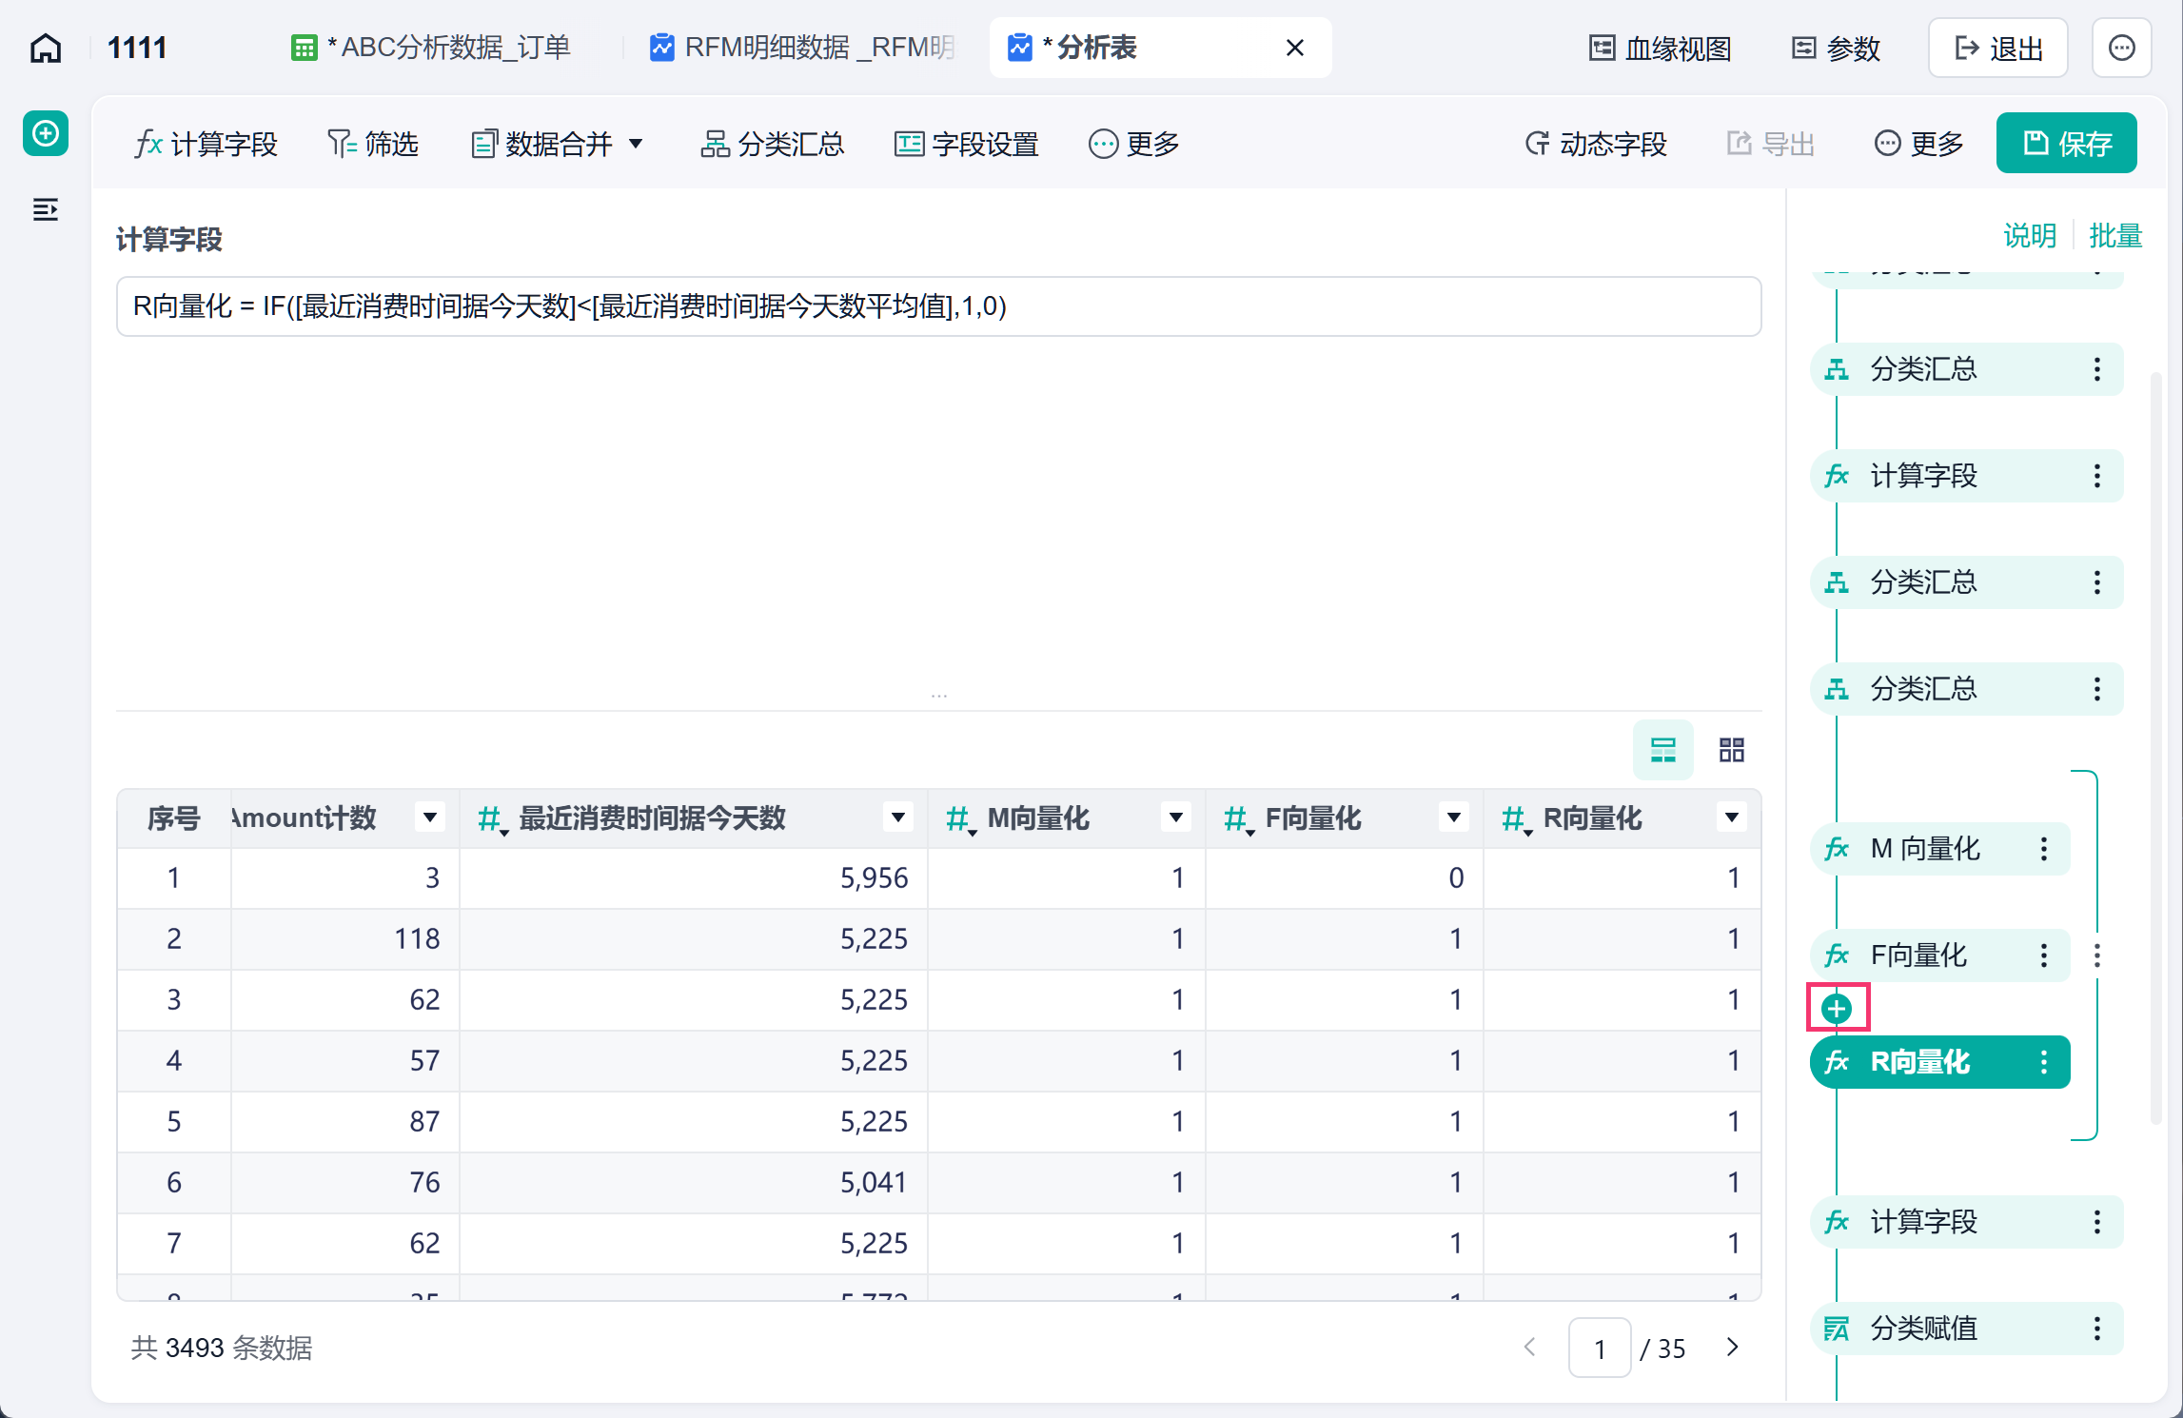Click the numeric type icon of 最近消费时间据今天数
2183x1418 pixels.
tap(491, 819)
